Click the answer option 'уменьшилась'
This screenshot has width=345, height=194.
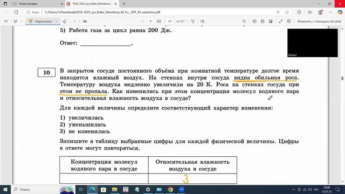click(87, 124)
